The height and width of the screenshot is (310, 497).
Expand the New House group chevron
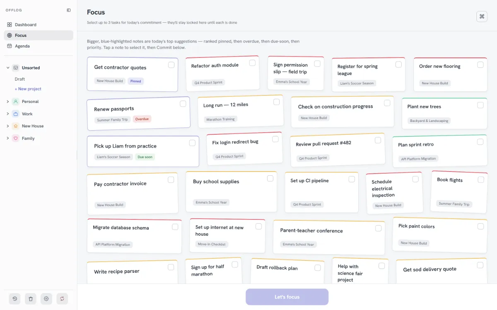click(x=7, y=126)
